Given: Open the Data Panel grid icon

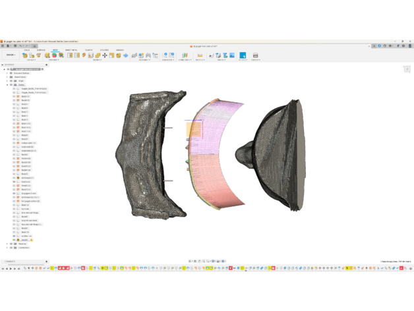Looking at the screenshot, I should pyautogui.click(x=3, y=46).
